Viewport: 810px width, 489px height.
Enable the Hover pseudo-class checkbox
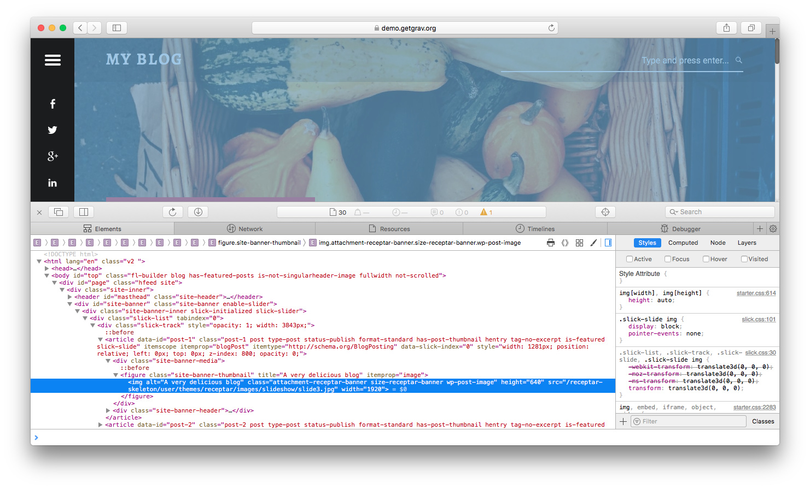[x=706, y=259]
